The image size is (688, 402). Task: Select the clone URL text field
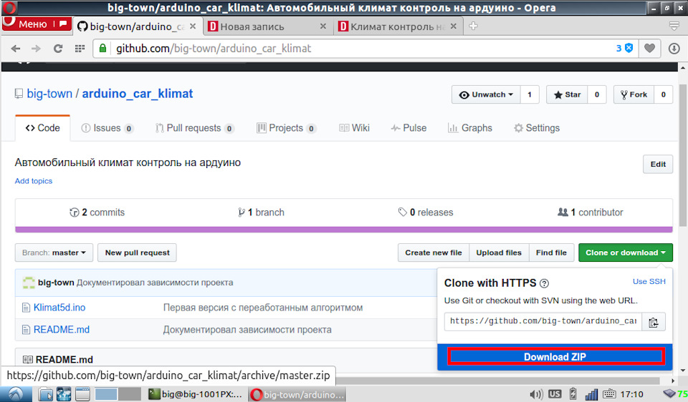(x=543, y=321)
